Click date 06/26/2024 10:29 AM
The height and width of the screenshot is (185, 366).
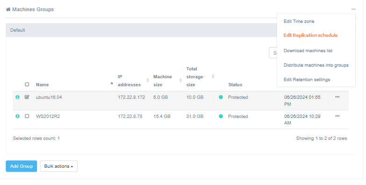point(302,120)
